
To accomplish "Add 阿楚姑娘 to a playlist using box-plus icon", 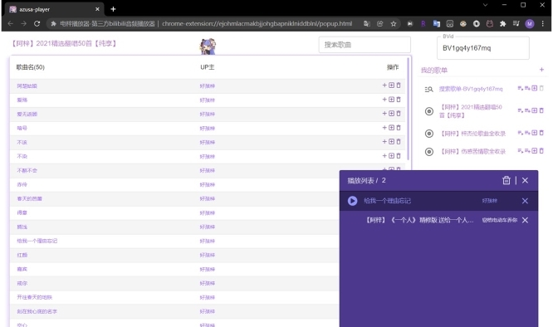I will tap(391, 85).
